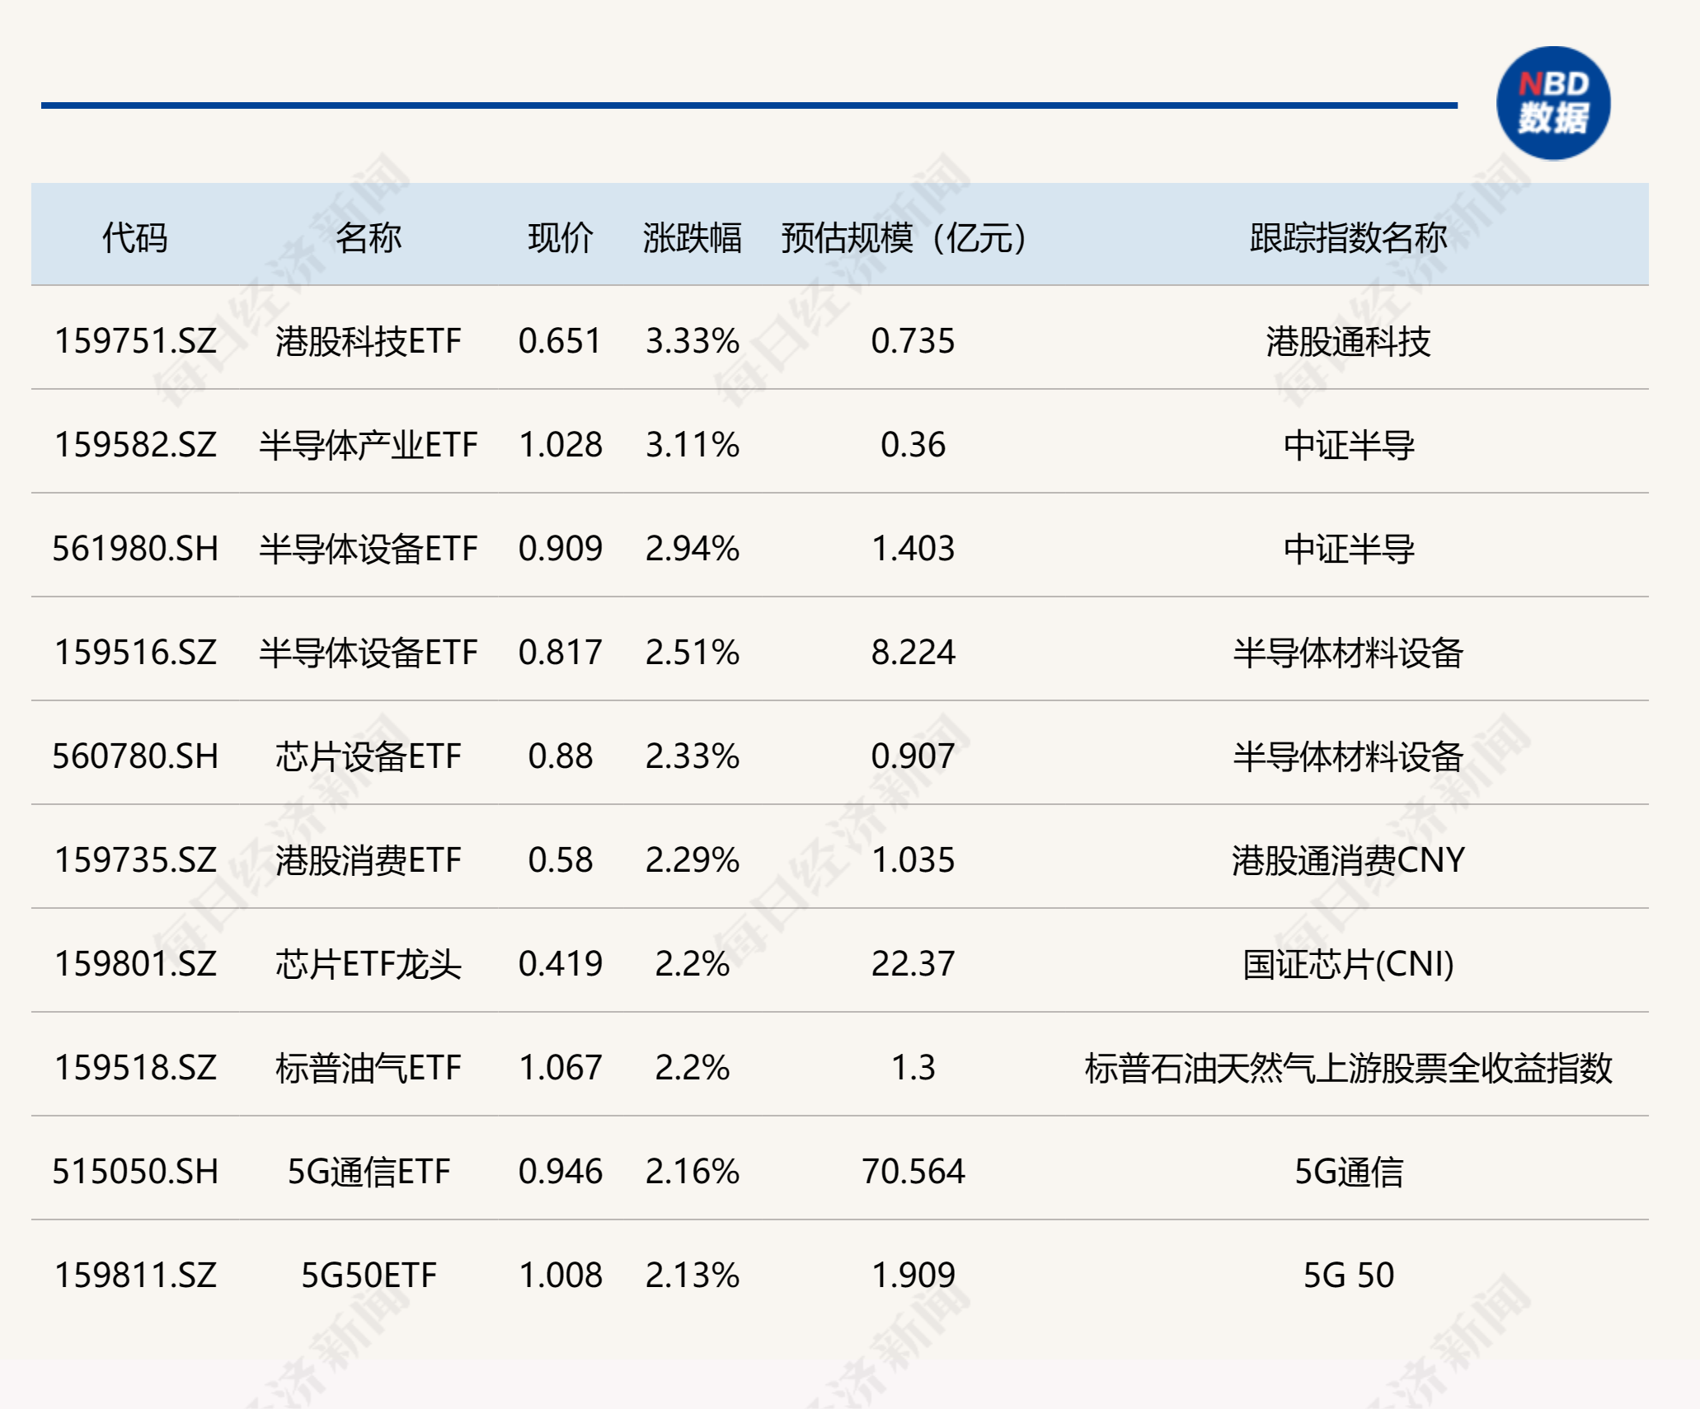Viewport: 1700px width, 1409px height.
Task: Click the 港股通消费CNY index name
Action: [x=1349, y=860]
